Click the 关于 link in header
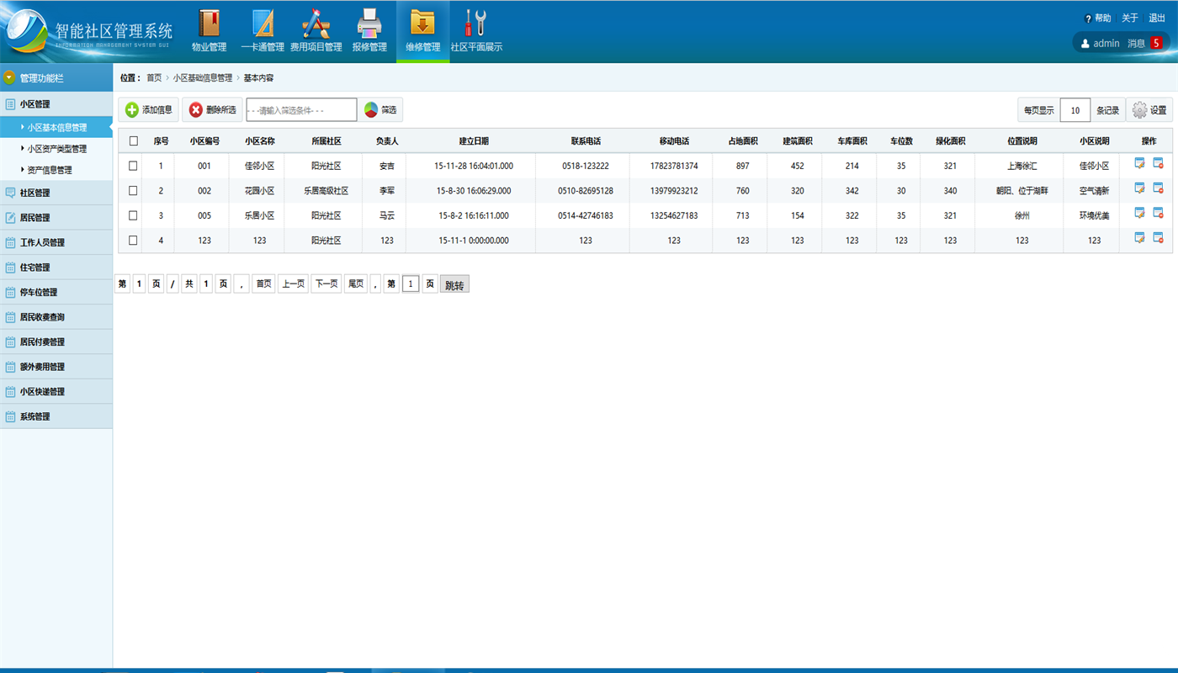The width and height of the screenshot is (1178, 673). (1130, 19)
